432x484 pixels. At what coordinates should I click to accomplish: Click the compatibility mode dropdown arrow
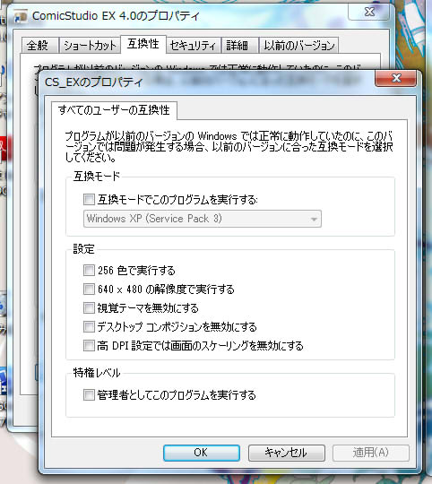pyautogui.click(x=314, y=220)
